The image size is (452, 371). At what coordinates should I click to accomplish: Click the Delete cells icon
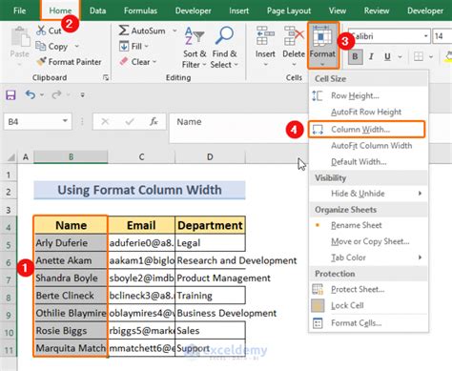click(294, 35)
